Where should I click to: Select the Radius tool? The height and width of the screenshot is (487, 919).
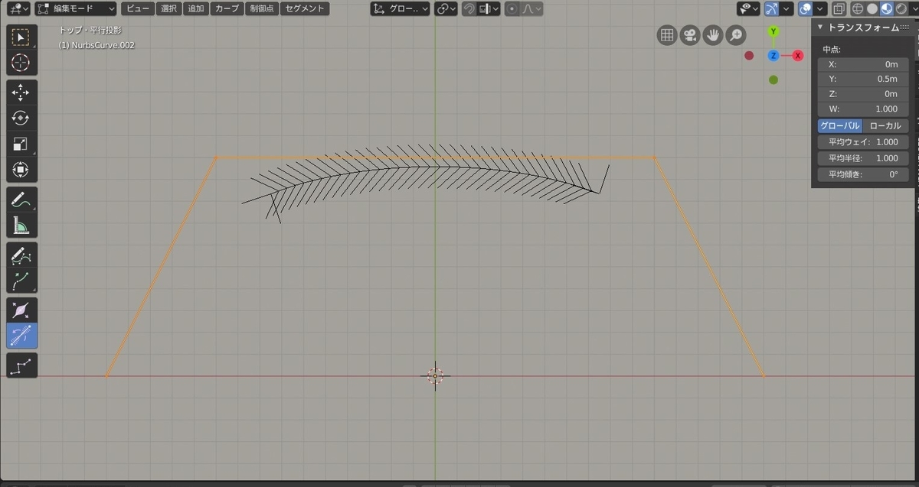tap(21, 310)
